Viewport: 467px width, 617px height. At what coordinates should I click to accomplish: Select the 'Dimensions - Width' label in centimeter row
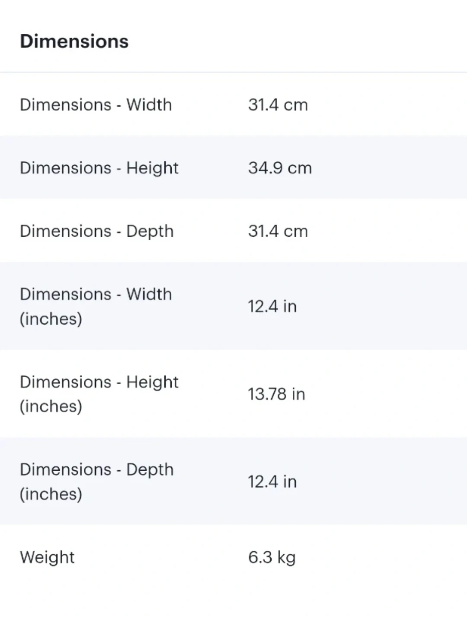96,105
